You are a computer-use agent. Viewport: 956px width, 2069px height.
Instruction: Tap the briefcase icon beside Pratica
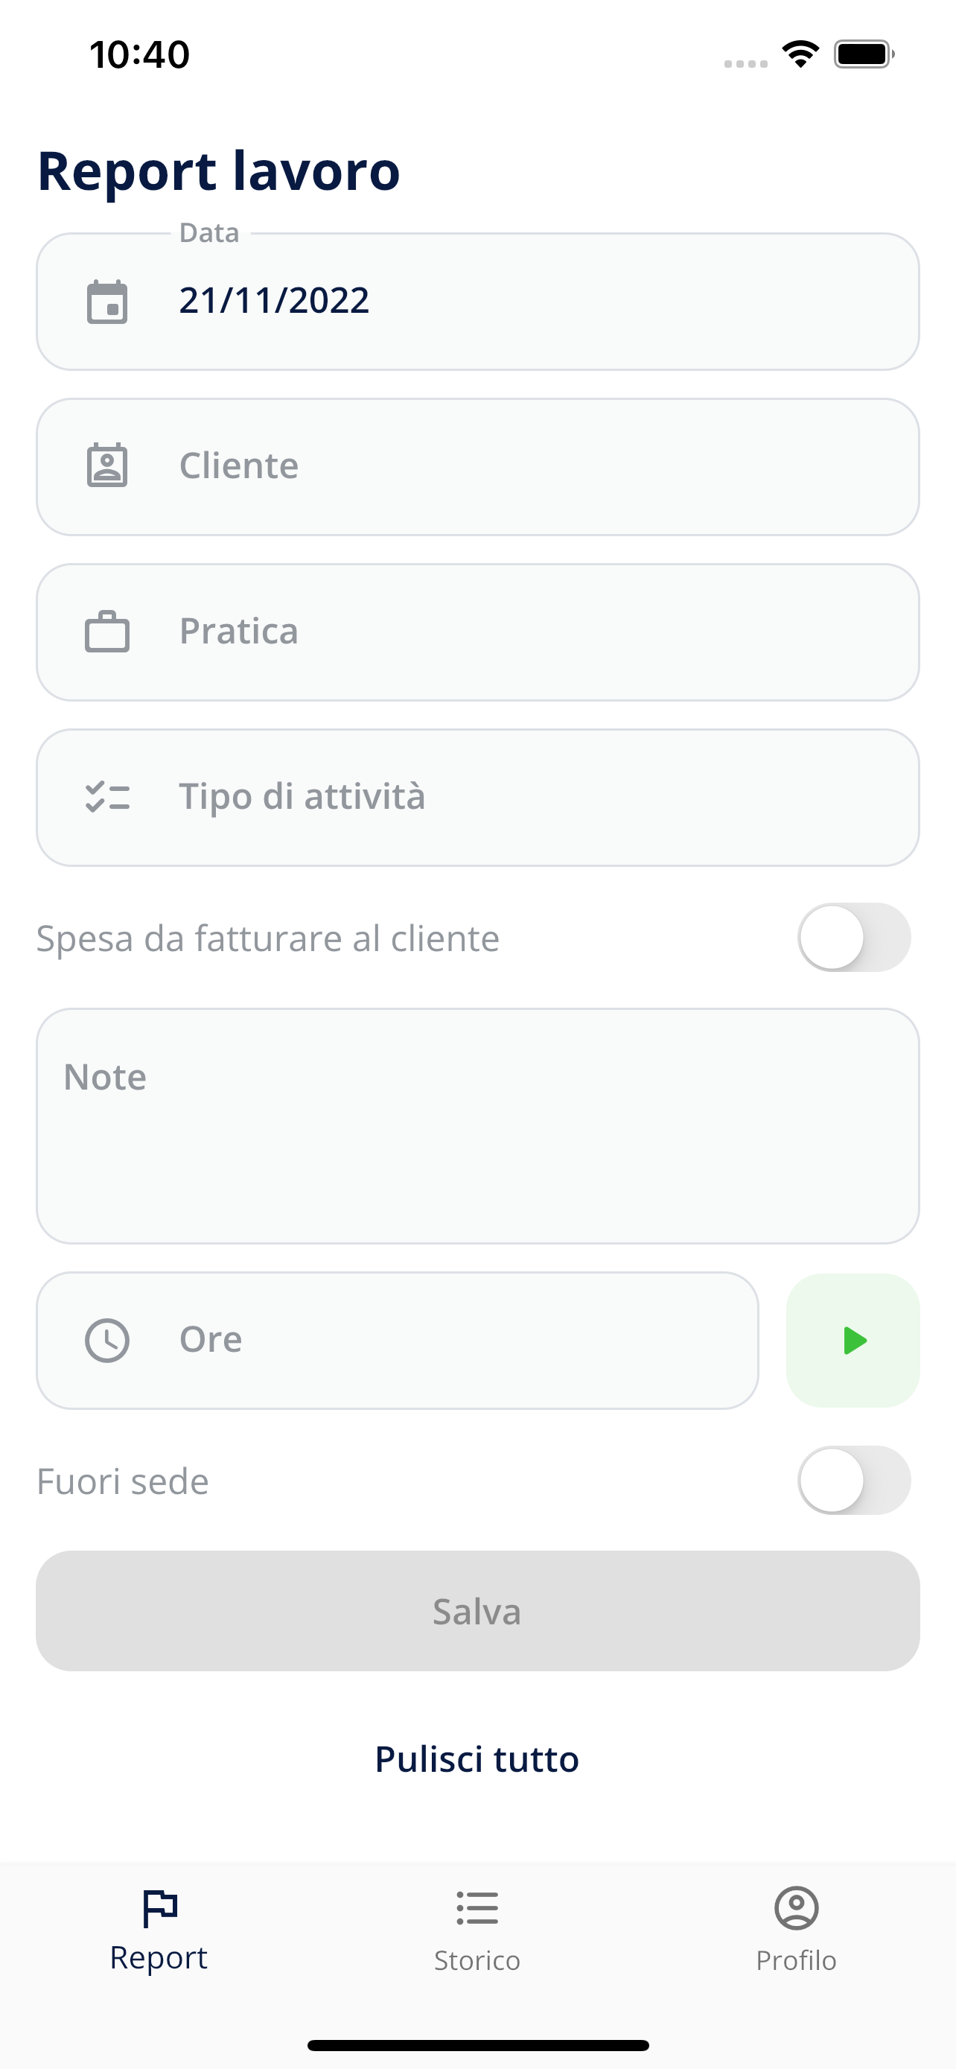click(x=106, y=632)
